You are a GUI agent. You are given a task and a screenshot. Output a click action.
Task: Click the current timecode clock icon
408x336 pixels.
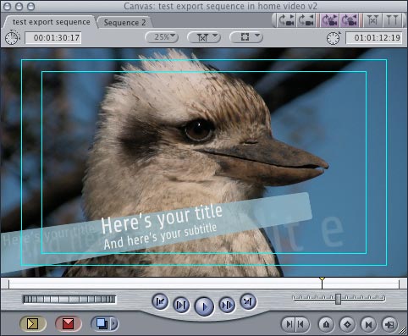pyautogui.click(x=334, y=37)
